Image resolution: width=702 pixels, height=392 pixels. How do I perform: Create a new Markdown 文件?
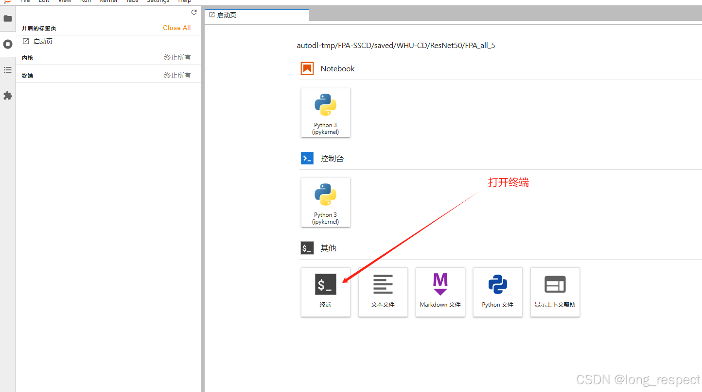coord(440,292)
